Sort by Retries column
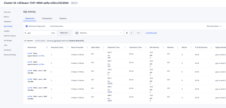The height and width of the screenshot is (108, 226). tap(184, 47)
